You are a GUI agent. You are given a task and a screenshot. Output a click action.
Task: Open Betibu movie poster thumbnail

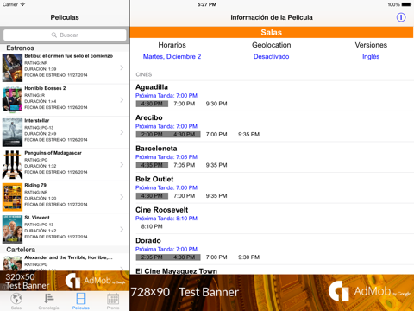(12, 67)
